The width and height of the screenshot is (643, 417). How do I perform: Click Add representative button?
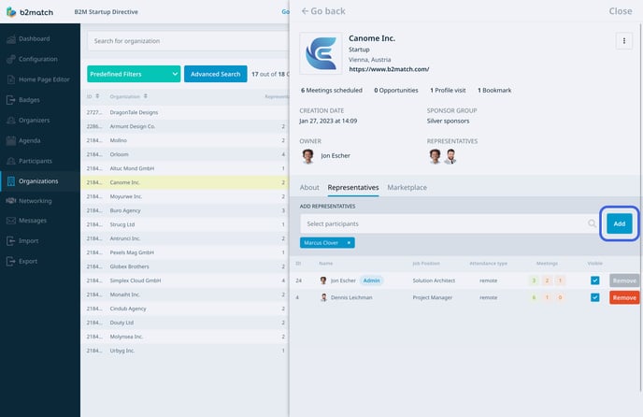620,223
